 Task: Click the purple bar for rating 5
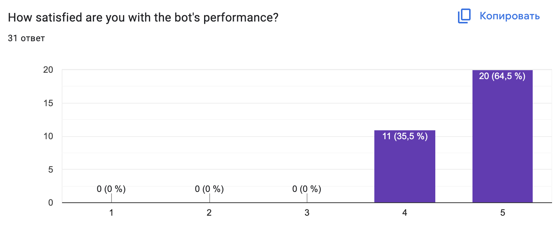502,141
